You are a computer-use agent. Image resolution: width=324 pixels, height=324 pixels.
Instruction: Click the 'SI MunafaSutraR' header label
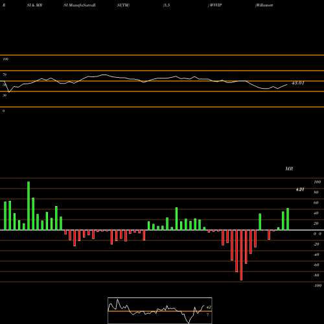pyautogui.click(x=80, y=5)
